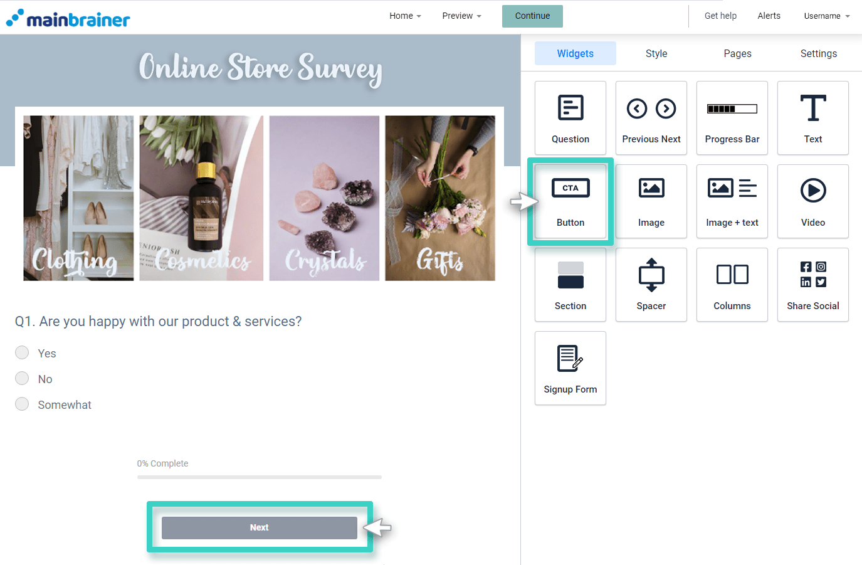Click the 0% Complete progress bar

point(259,477)
